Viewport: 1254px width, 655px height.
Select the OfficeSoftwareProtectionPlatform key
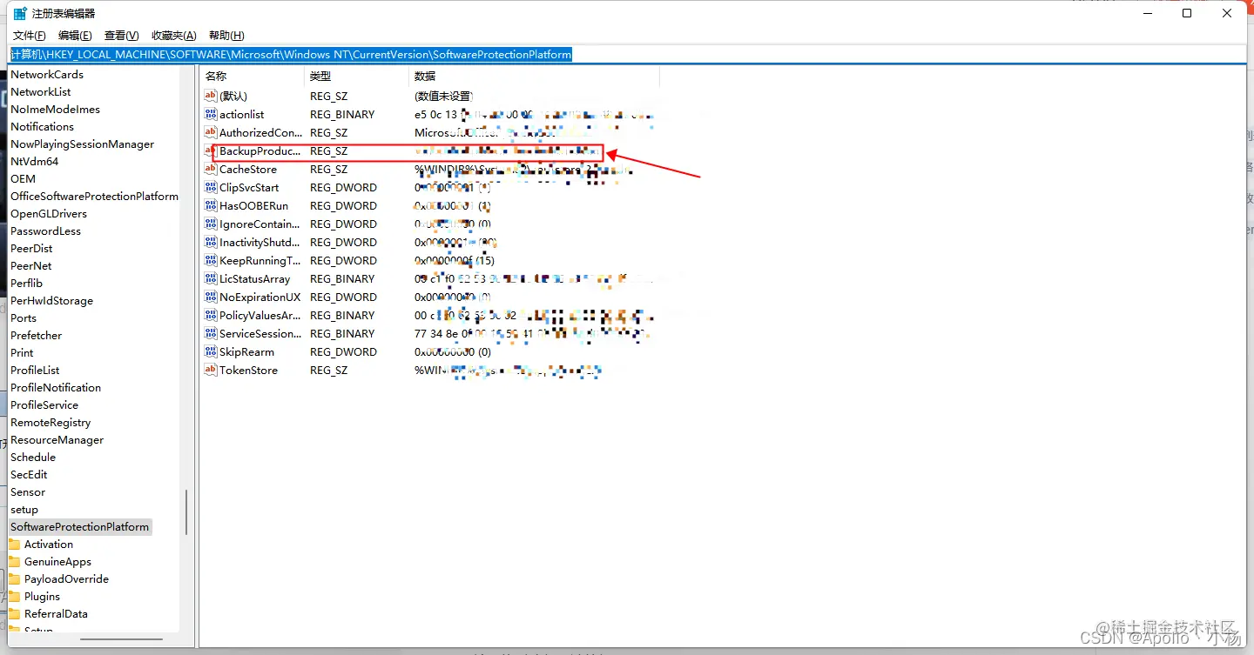click(94, 196)
